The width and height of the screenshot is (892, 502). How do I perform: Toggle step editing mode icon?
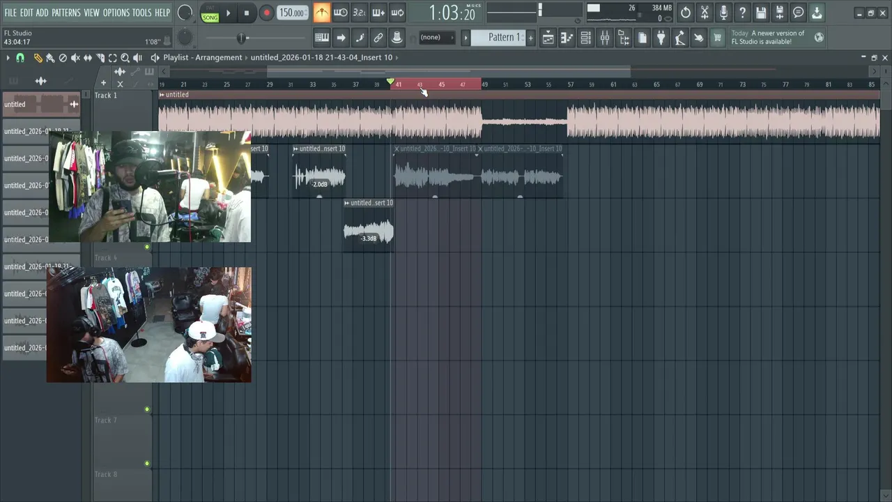(360, 38)
